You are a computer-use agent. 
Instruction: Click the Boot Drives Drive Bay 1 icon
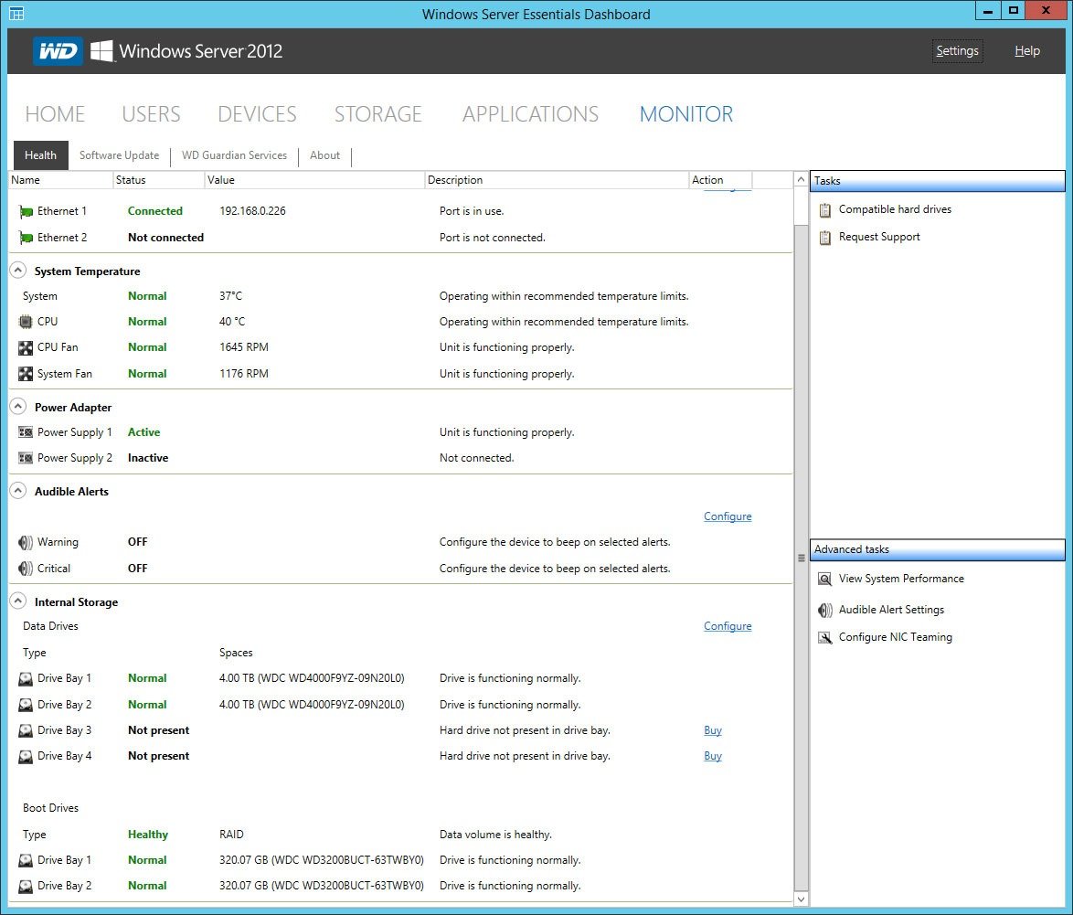click(x=26, y=860)
